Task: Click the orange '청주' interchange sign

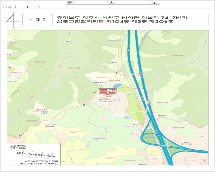Action: (x=166, y=146)
